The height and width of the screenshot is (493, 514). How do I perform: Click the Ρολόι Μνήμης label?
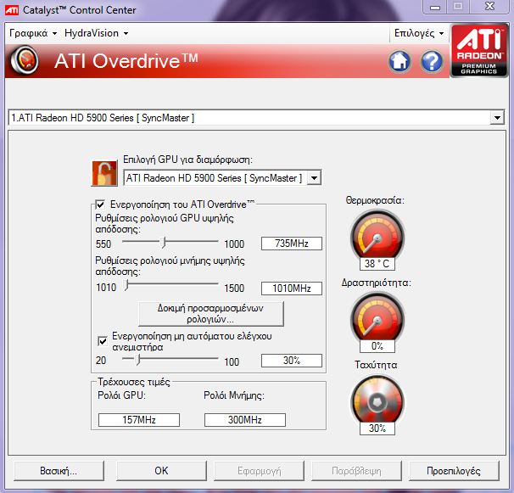point(234,395)
